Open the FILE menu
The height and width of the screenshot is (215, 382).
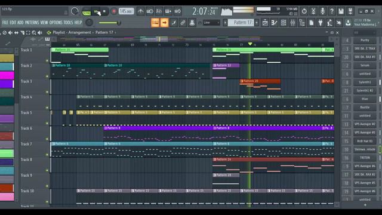point(5,23)
